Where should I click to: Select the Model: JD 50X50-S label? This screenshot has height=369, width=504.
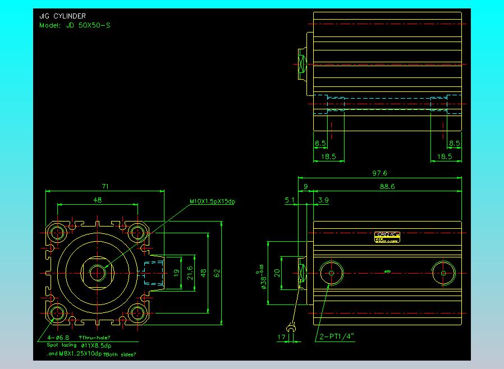(75, 25)
